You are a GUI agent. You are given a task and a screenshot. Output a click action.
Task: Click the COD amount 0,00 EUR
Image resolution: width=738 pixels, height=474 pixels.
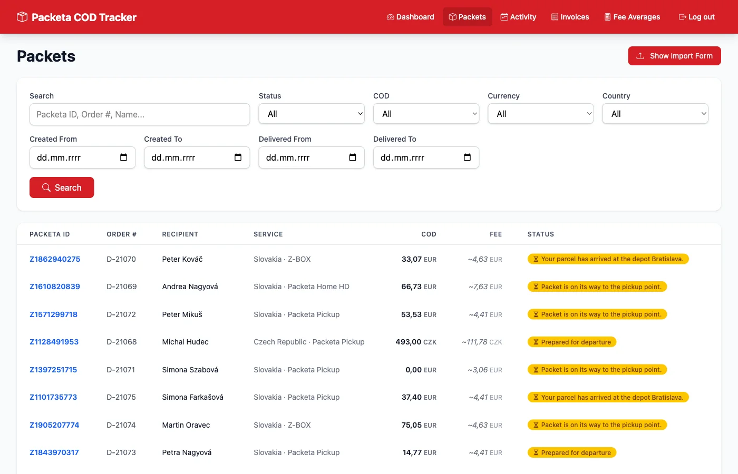click(x=421, y=370)
